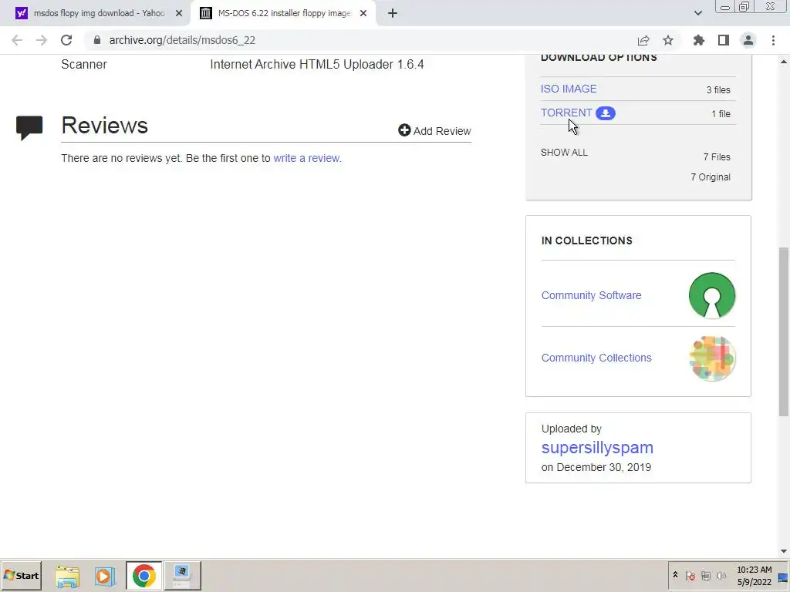Open uploader supersillyspam profile
Image resolution: width=790 pixels, height=592 pixels.
pyautogui.click(x=598, y=448)
